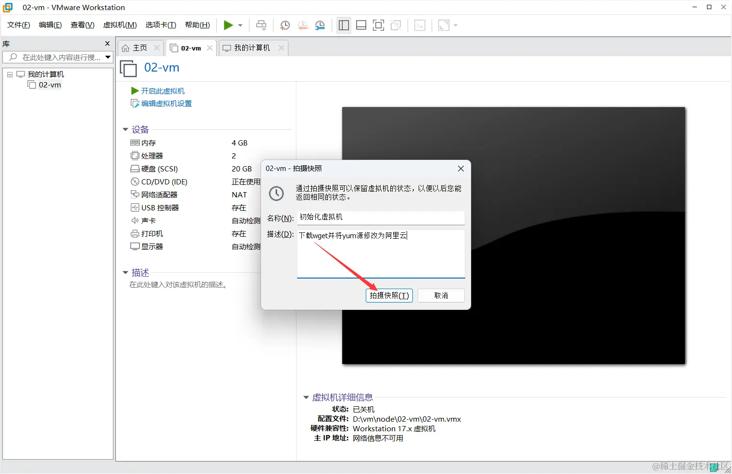The height and width of the screenshot is (474, 732).
Task: Select 02-vm in the library tree
Action: [50, 85]
